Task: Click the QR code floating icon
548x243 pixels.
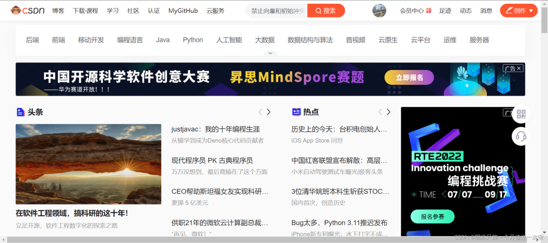Action: tap(521, 114)
